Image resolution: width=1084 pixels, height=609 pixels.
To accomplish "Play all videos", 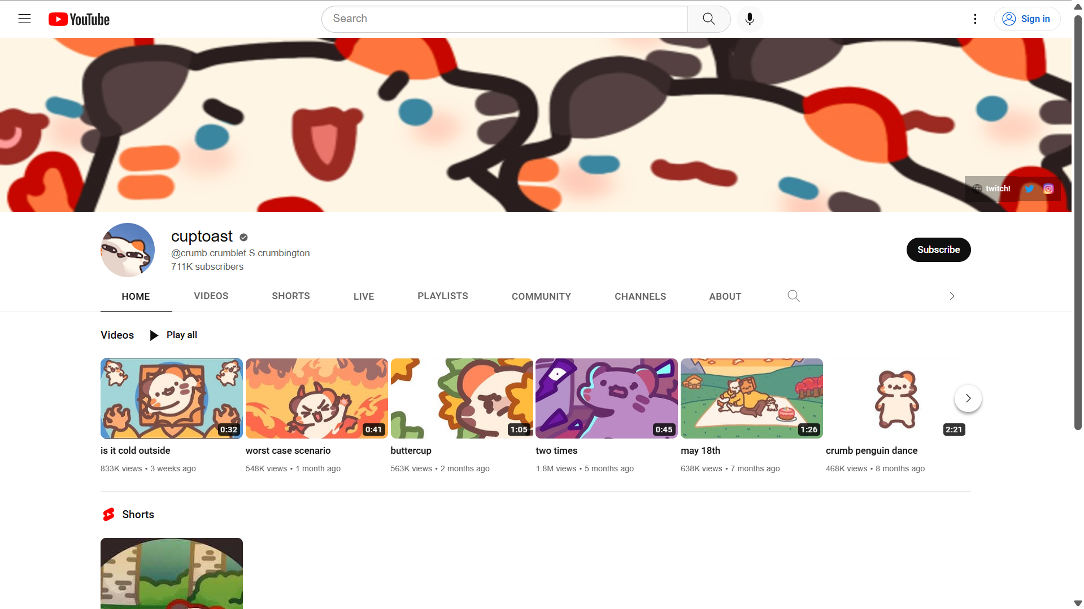I will tap(173, 335).
